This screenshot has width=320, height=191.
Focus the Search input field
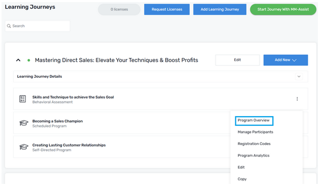pos(38,26)
